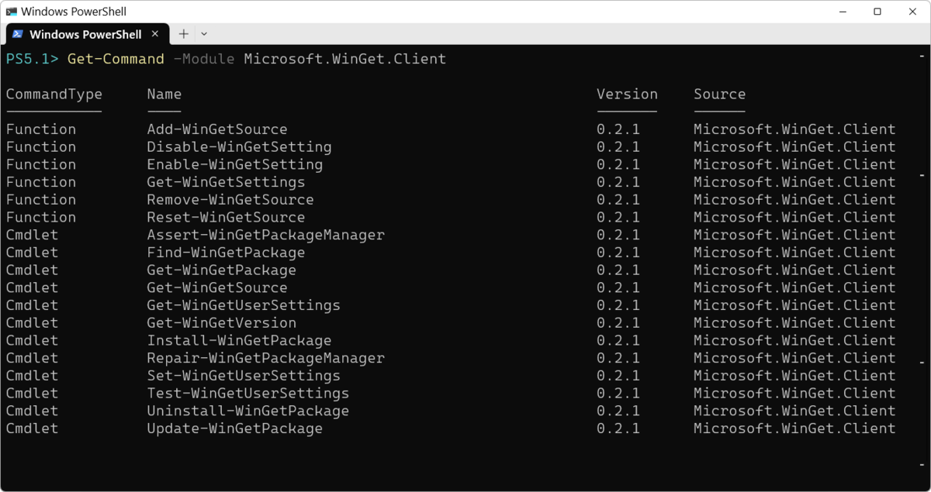The image size is (931, 492).
Task: Click the Windows PowerShell tab label
Action: 85,34
